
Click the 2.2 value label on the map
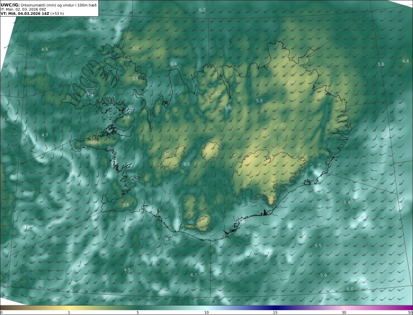pyautogui.click(x=167, y=154)
